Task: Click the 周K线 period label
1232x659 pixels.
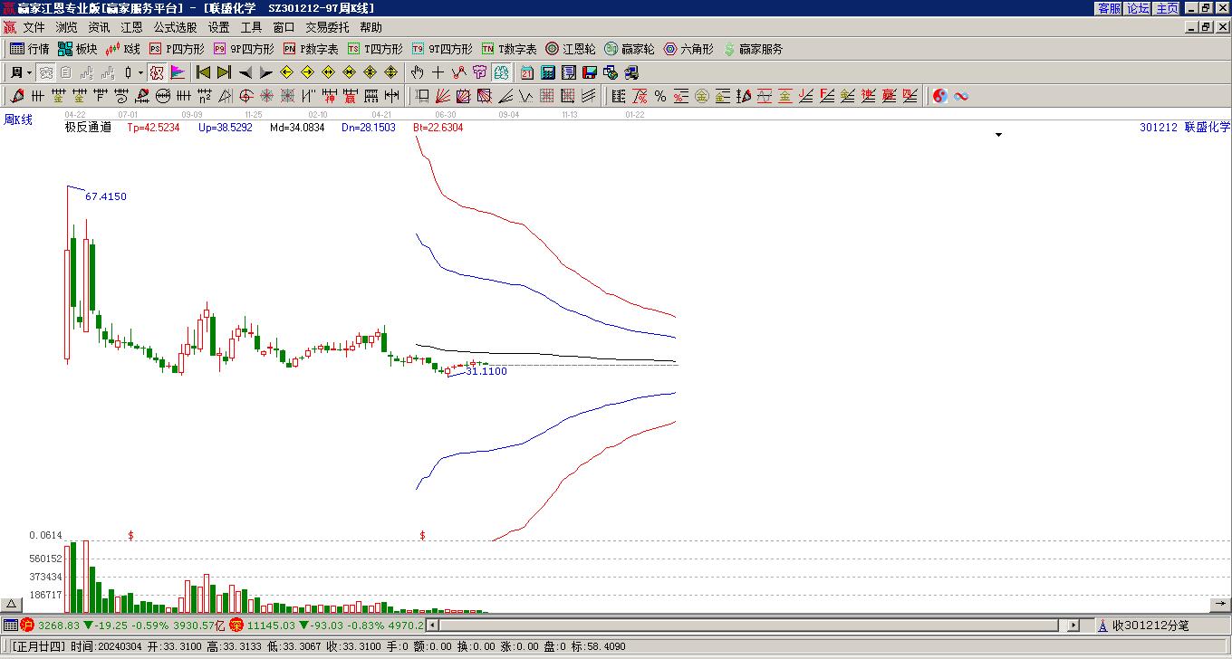Action: point(18,119)
